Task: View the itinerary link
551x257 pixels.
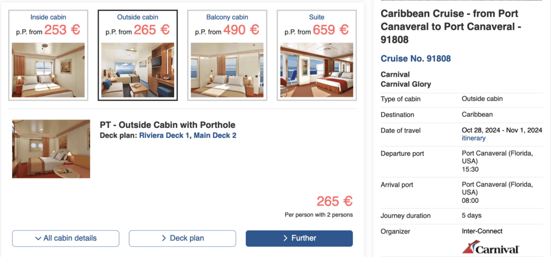Action: click(473, 138)
